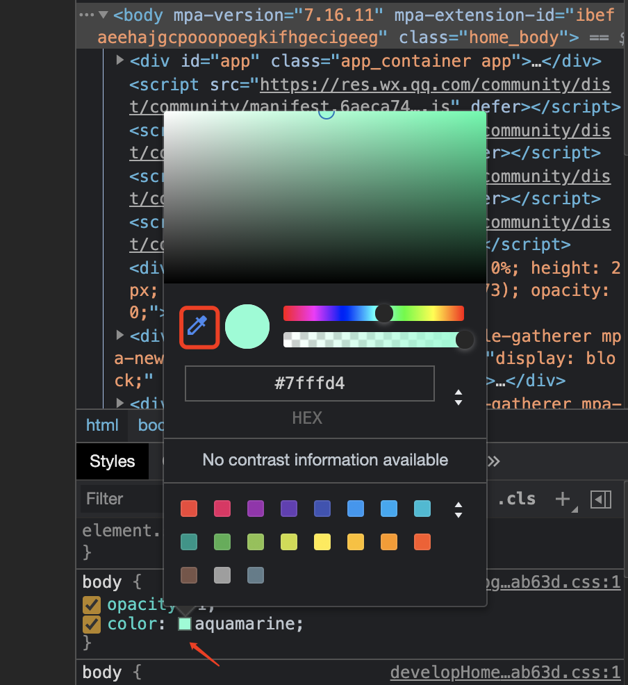Click the aquamarine color value text
The width and height of the screenshot is (628, 685).
click(245, 624)
